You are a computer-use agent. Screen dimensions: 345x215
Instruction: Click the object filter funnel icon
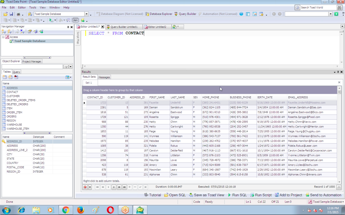click(x=66, y=67)
